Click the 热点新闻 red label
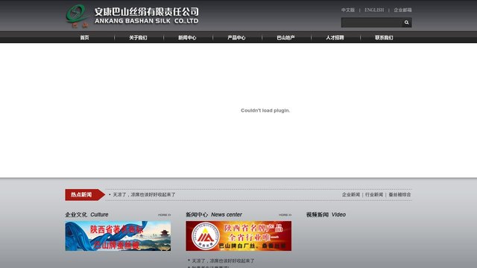The height and width of the screenshot is (268, 477). (x=85, y=195)
